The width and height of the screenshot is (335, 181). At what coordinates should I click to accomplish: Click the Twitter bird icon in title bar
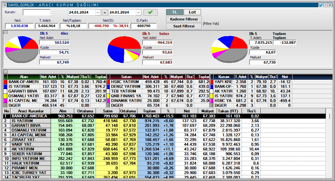(321, 5)
